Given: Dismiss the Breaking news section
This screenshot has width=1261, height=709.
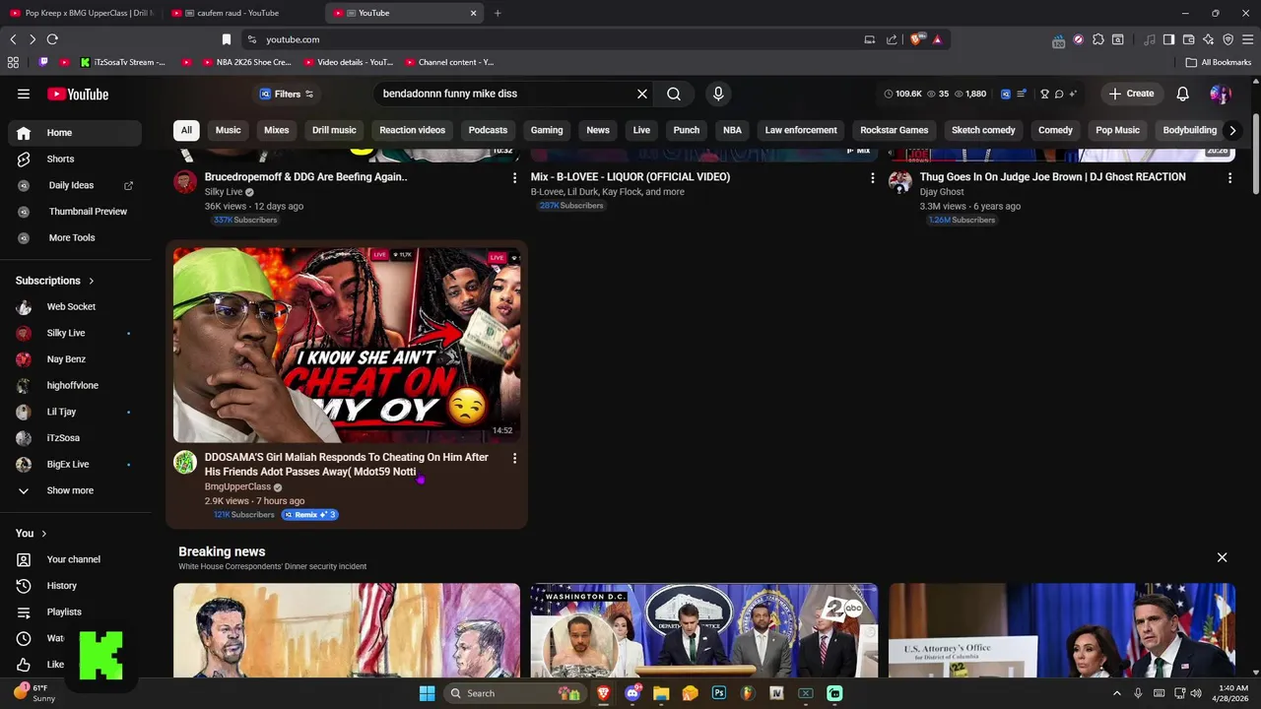Looking at the screenshot, I should tap(1222, 557).
